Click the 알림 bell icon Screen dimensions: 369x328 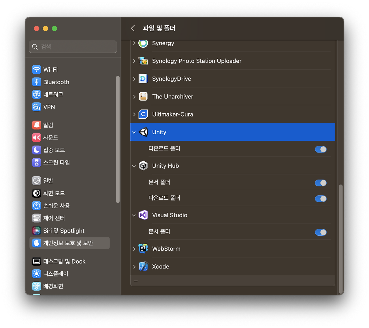pyautogui.click(x=37, y=125)
